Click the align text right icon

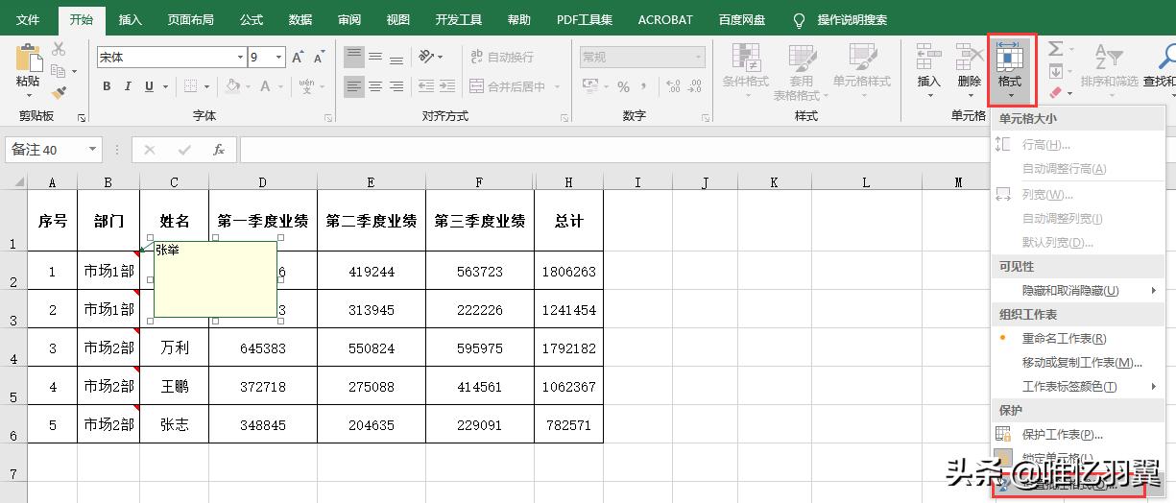397,86
